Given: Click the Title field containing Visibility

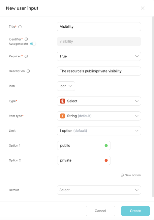Looking at the screenshot, I should [99, 27].
